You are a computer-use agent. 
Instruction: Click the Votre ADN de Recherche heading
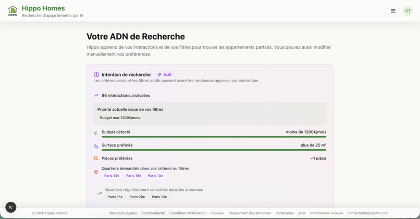[x=135, y=36]
